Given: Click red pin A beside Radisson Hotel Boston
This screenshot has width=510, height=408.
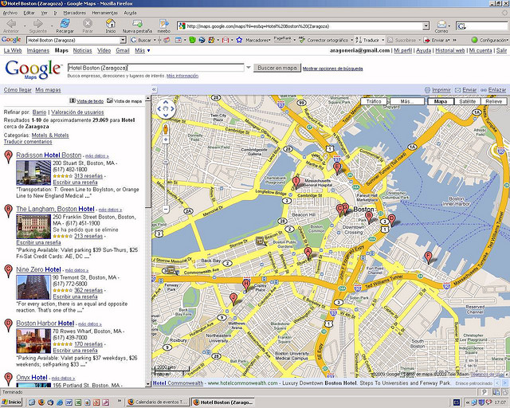Looking at the screenshot, I should tap(9, 156).
